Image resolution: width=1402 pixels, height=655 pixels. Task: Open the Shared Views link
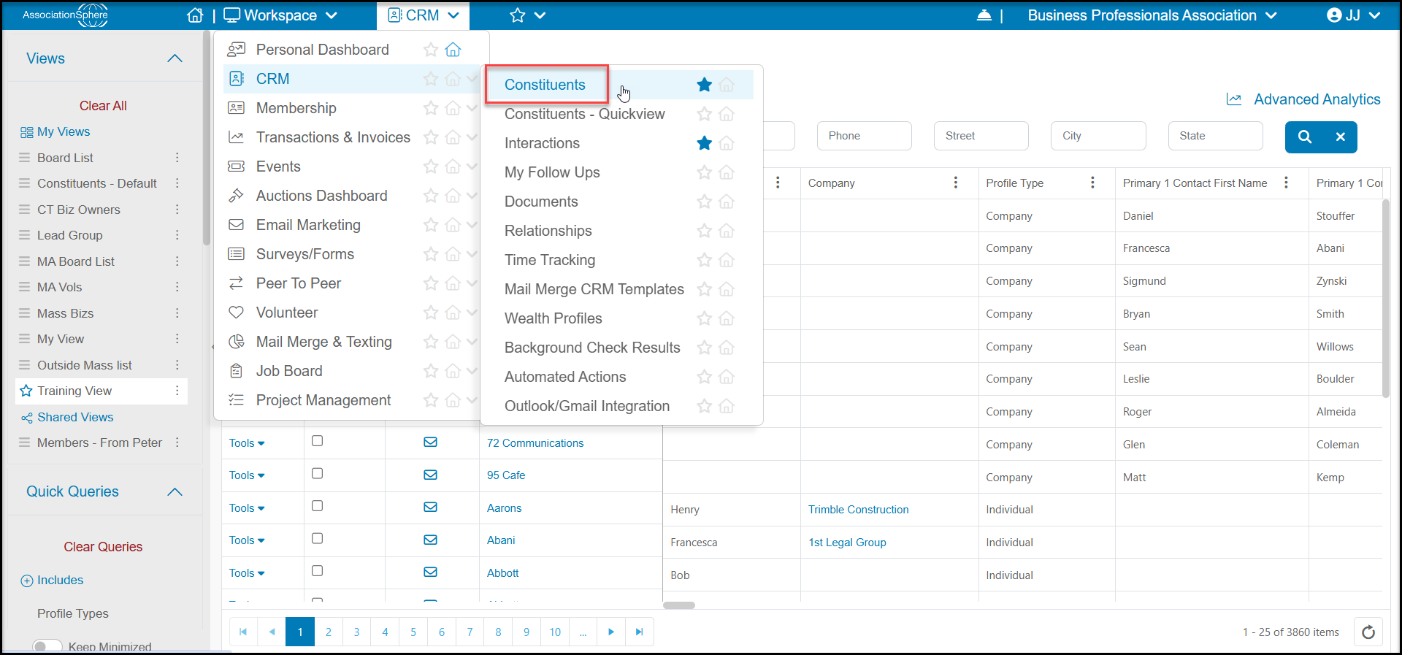tap(75, 417)
